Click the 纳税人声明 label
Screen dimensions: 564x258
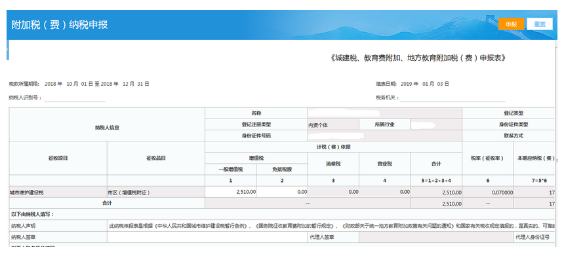[58, 226]
